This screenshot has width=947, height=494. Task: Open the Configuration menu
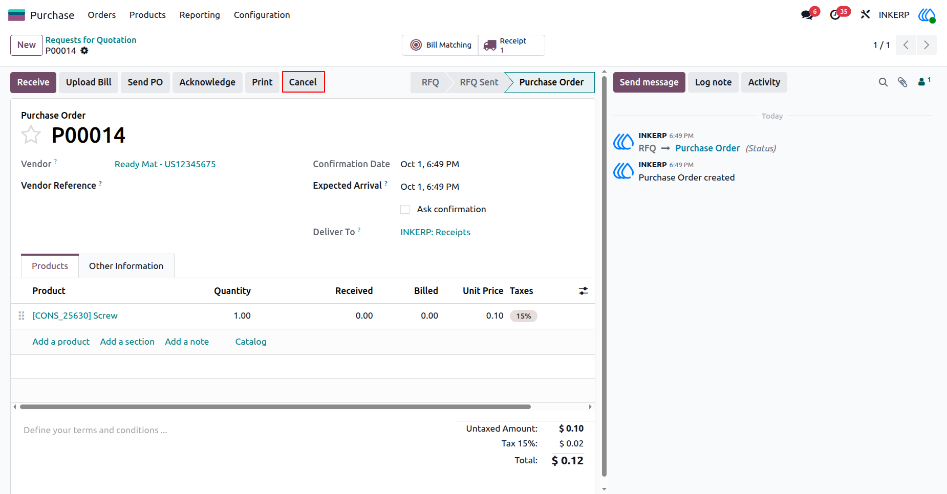coord(262,15)
